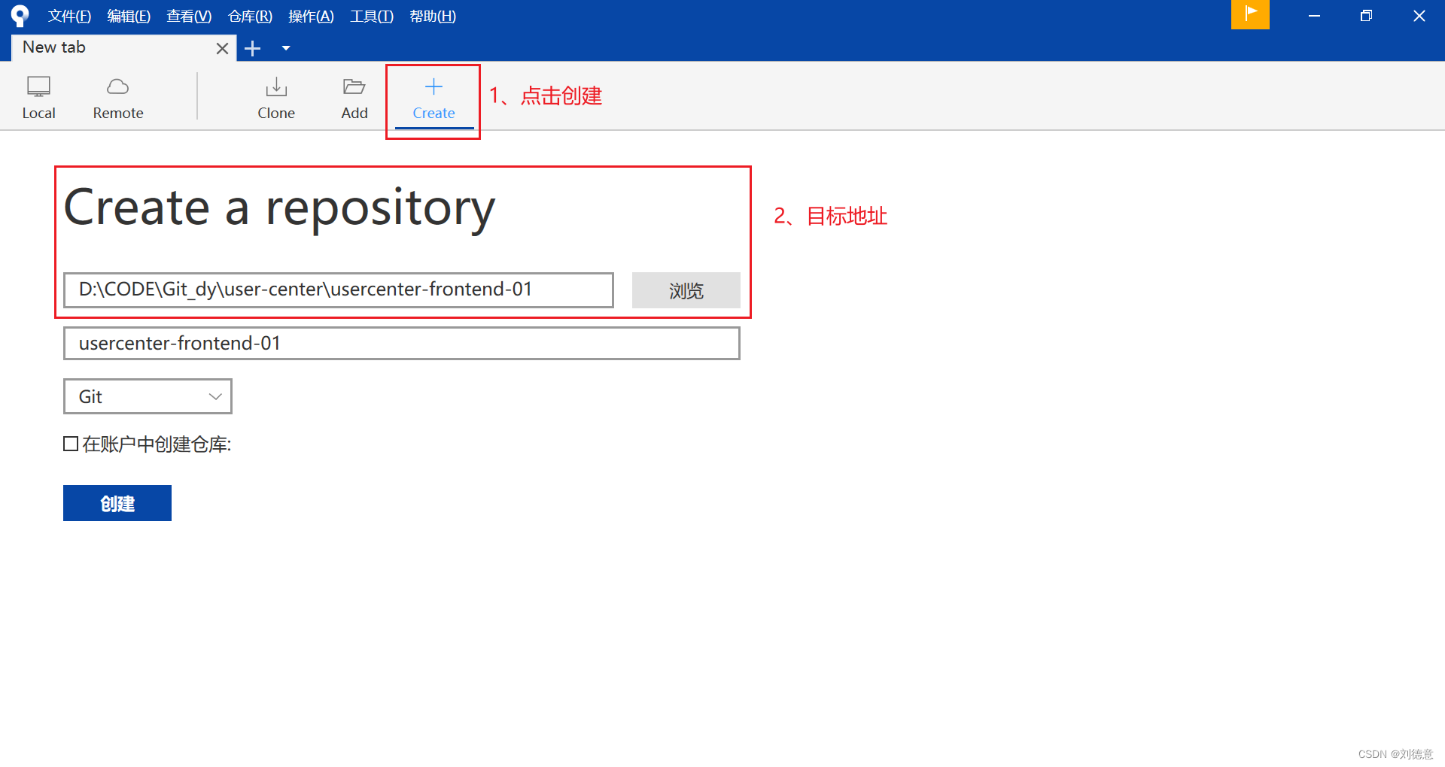Image resolution: width=1445 pixels, height=767 pixels.
Task: Open a new tab with plus button
Action: pos(253,48)
